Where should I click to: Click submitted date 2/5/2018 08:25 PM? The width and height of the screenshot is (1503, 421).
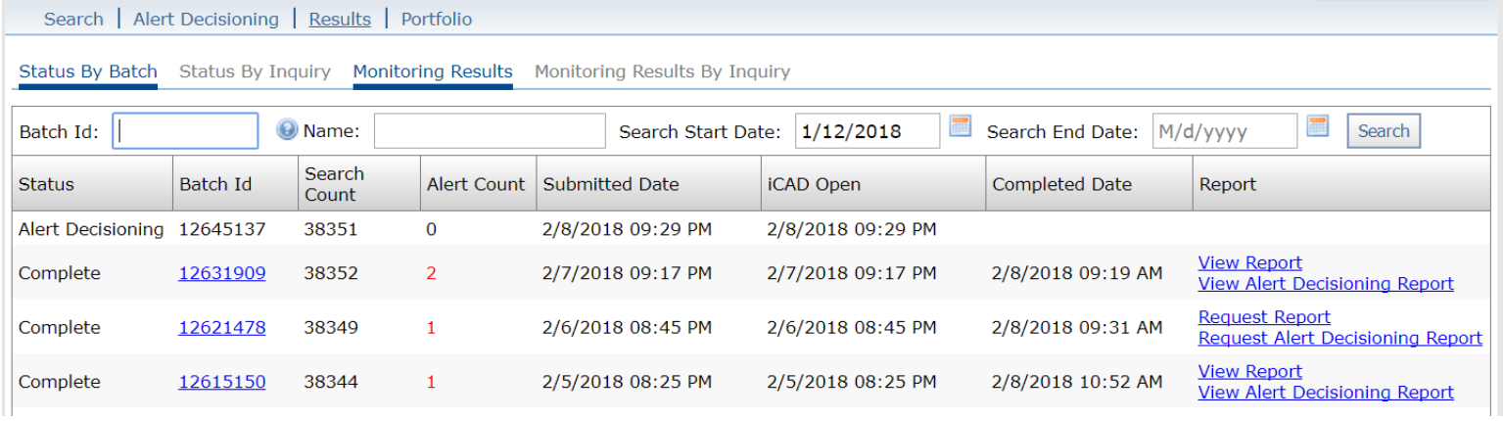[628, 382]
